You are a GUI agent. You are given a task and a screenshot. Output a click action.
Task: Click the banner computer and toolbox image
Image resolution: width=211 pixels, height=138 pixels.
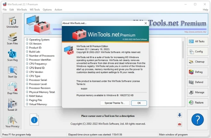(x=38, y=24)
